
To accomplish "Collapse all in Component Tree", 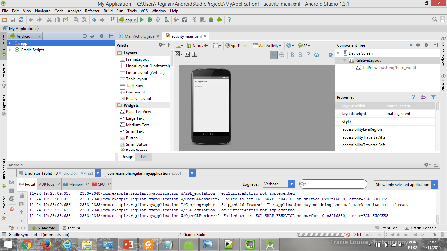I will [x=418, y=45].
